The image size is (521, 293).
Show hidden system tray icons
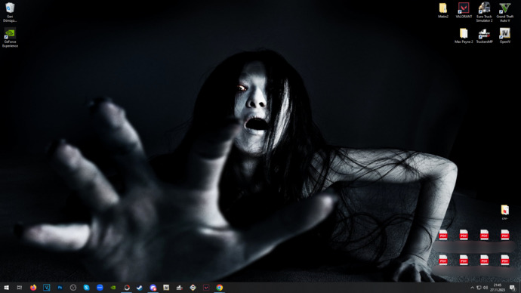point(472,288)
